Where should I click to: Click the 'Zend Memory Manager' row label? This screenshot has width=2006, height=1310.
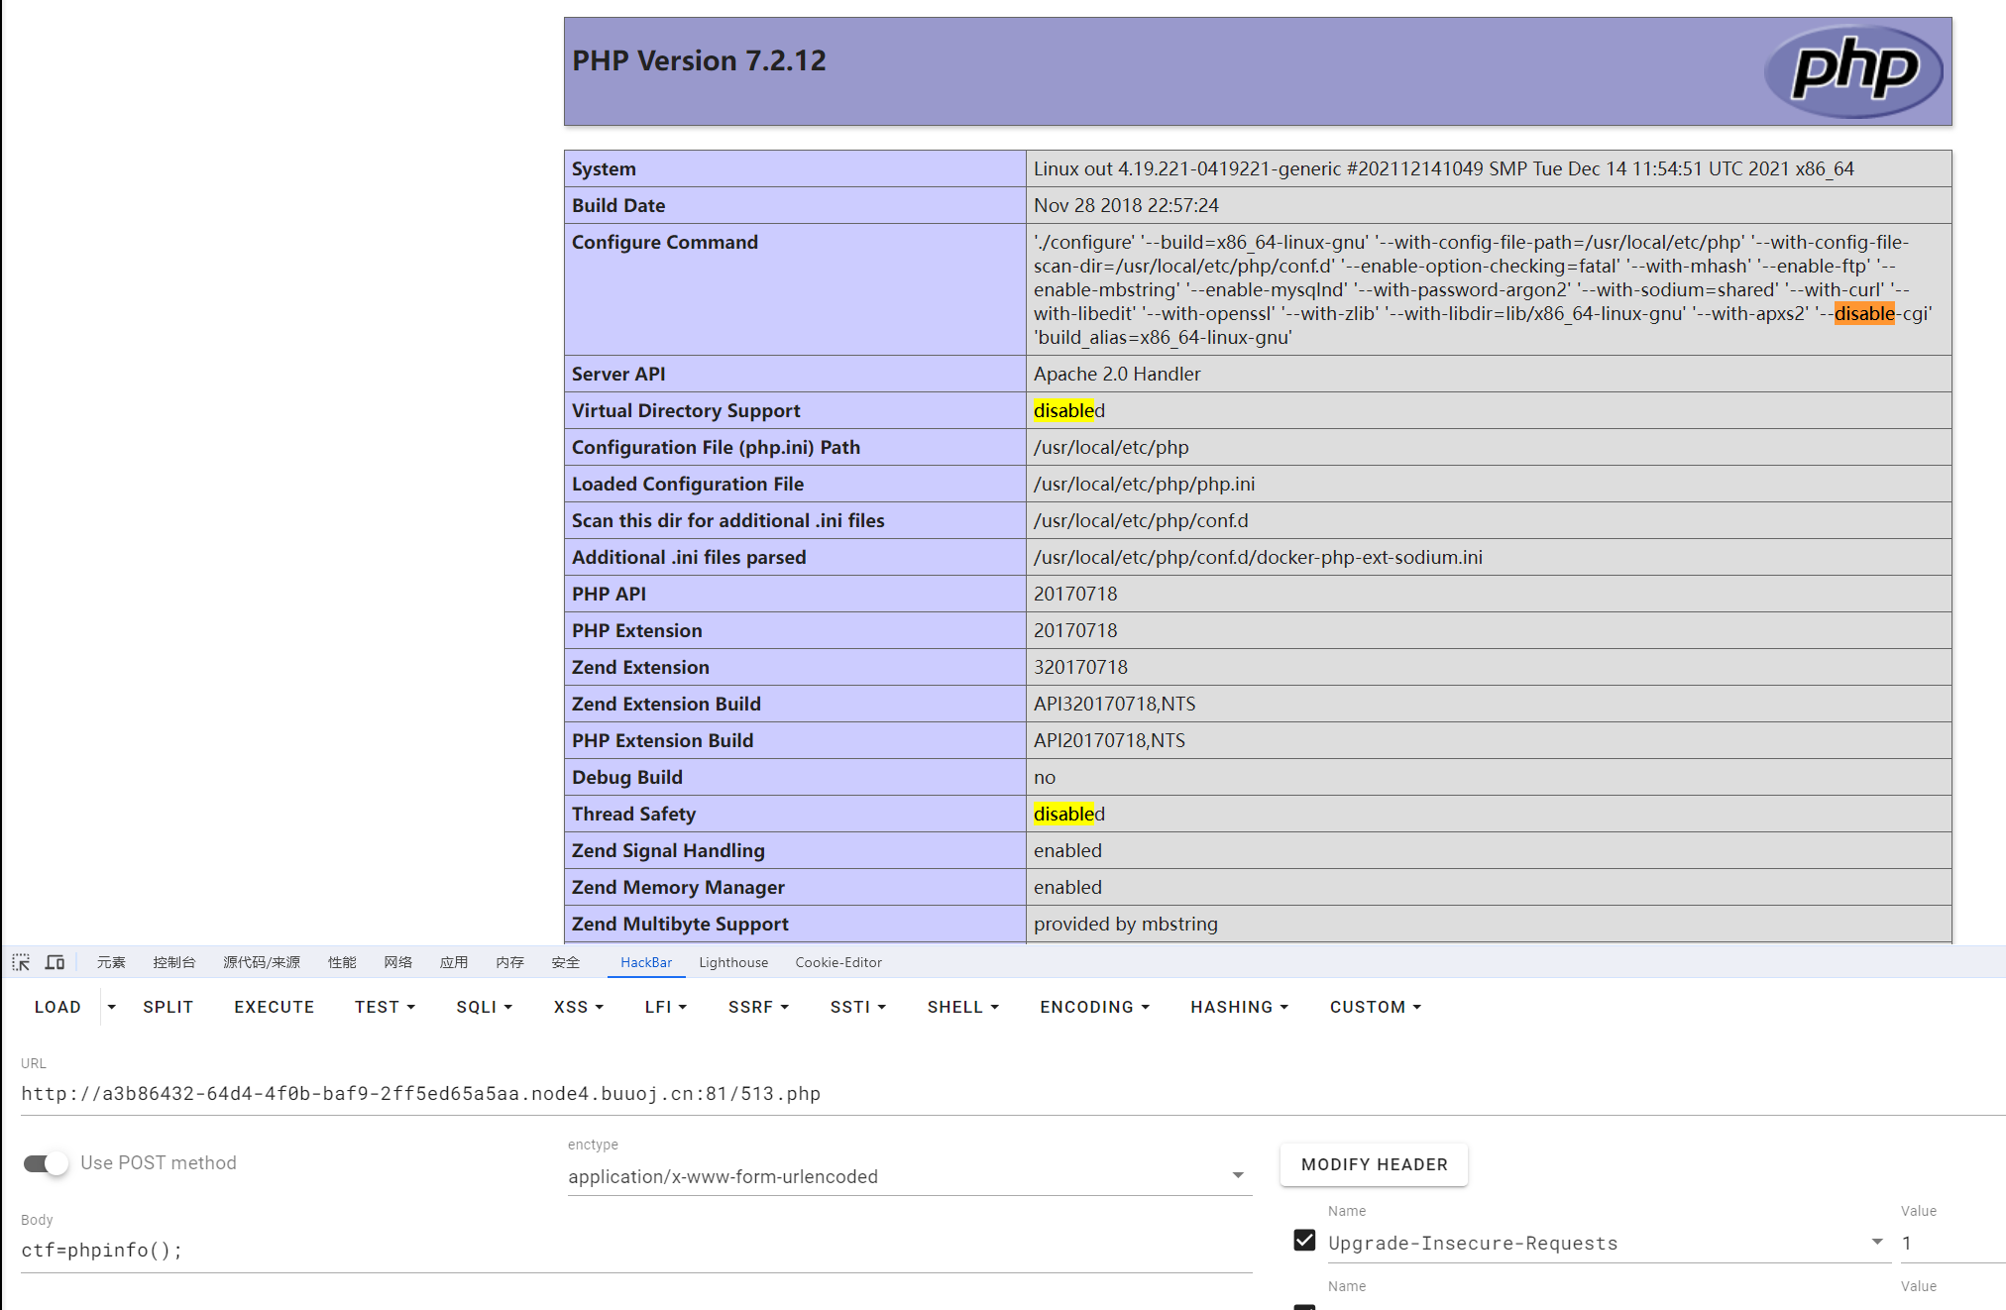point(678,887)
